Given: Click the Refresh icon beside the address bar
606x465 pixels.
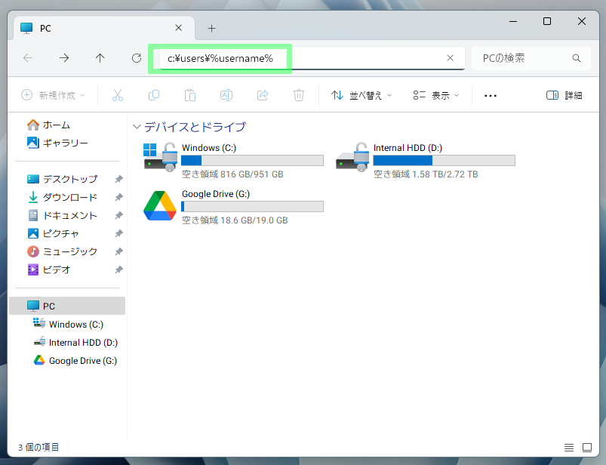Looking at the screenshot, I should pyautogui.click(x=137, y=58).
